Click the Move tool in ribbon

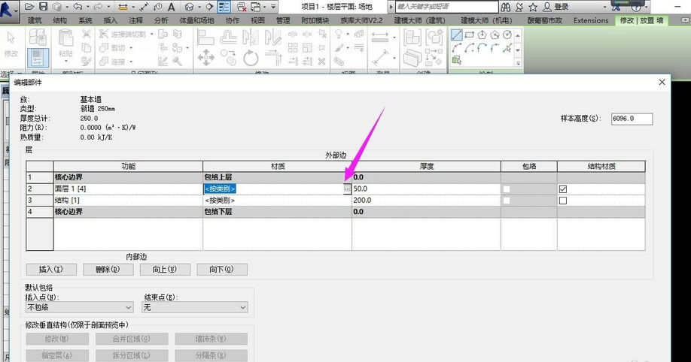click(205, 58)
